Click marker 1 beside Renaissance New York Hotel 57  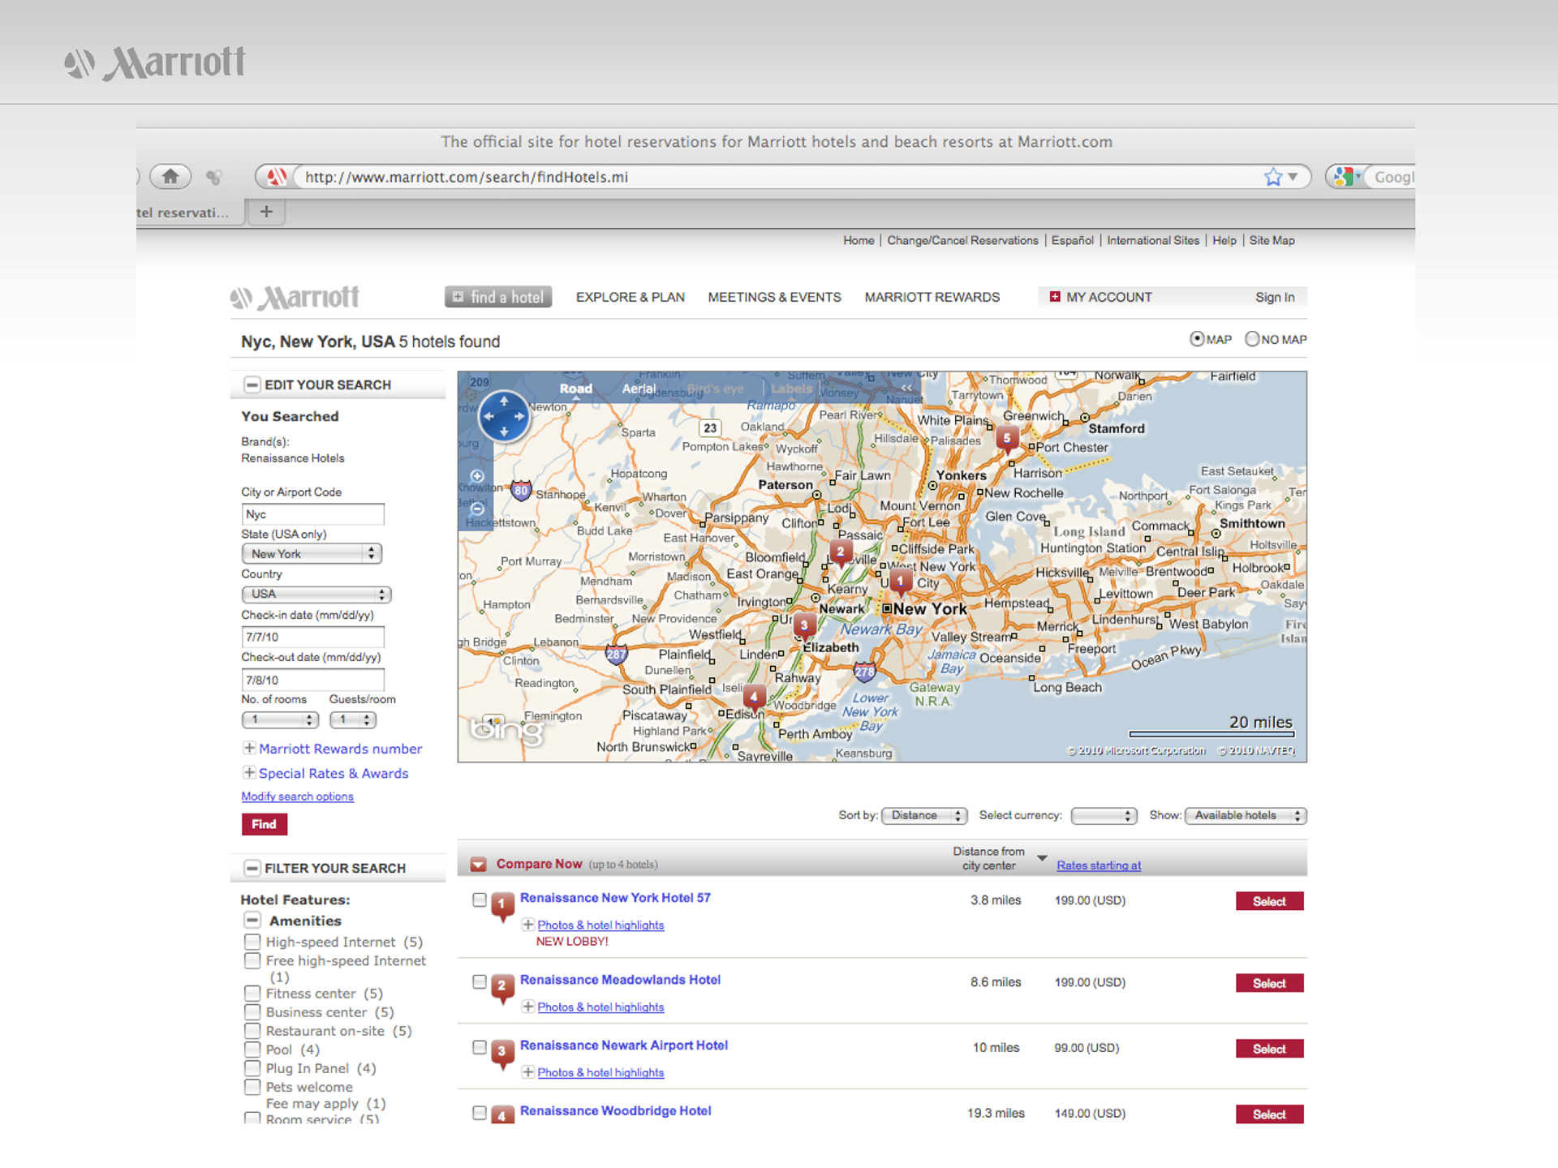[x=502, y=905]
